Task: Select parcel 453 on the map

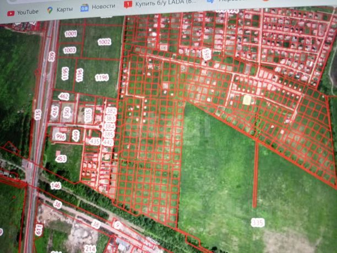Action: click(x=61, y=159)
